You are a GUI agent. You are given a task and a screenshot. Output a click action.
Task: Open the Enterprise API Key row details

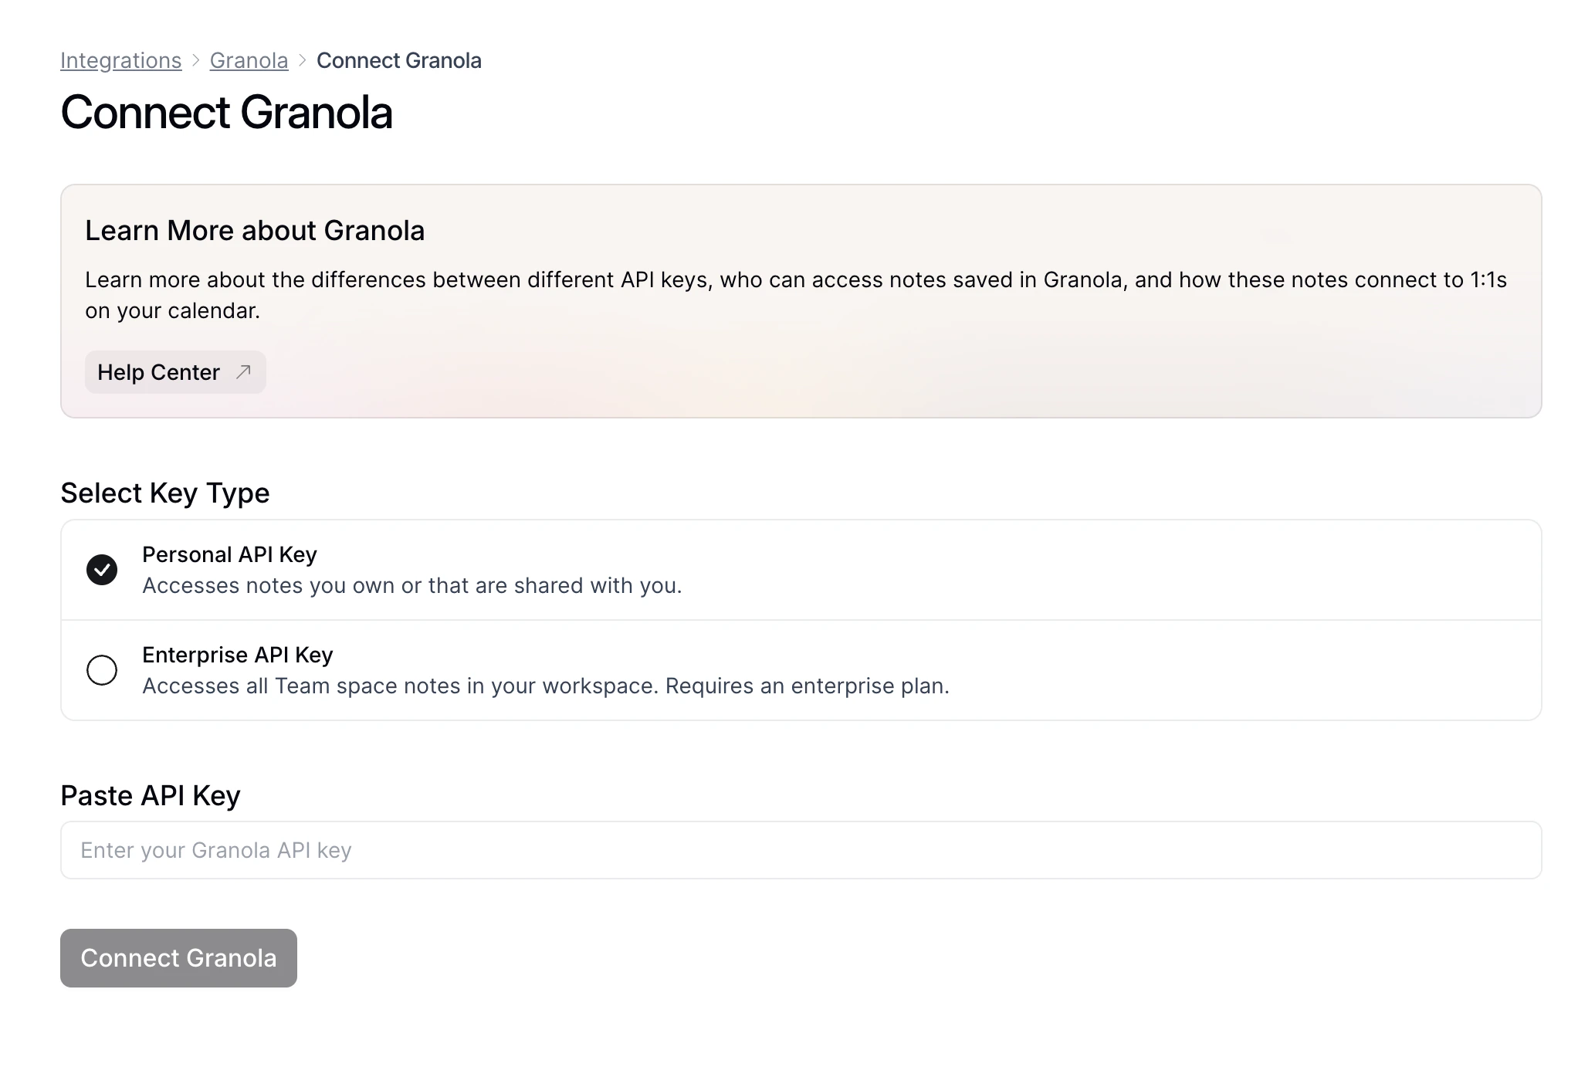pyautogui.click(x=540, y=670)
